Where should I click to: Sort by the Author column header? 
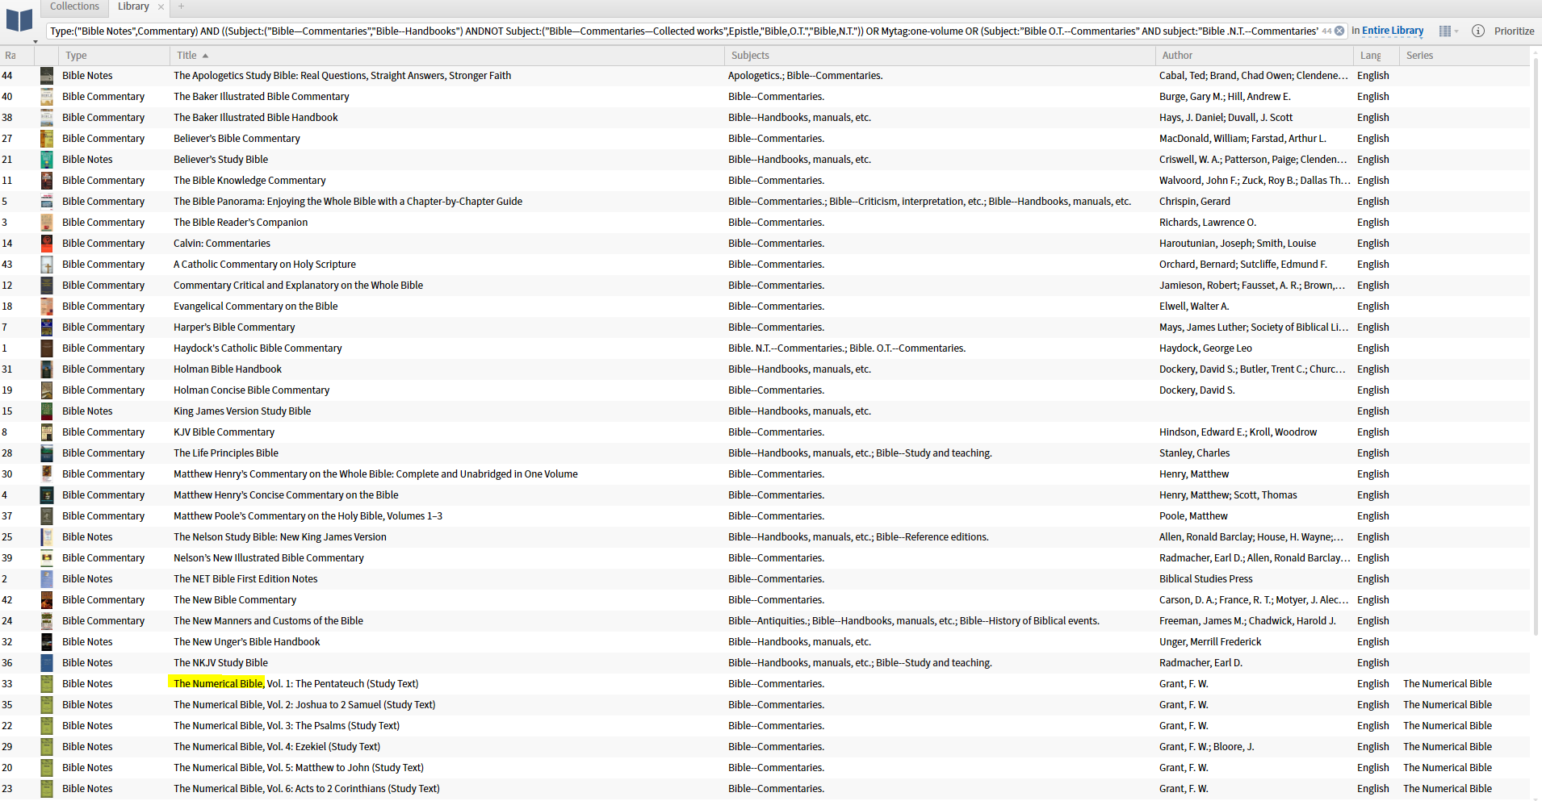click(1254, 56)
